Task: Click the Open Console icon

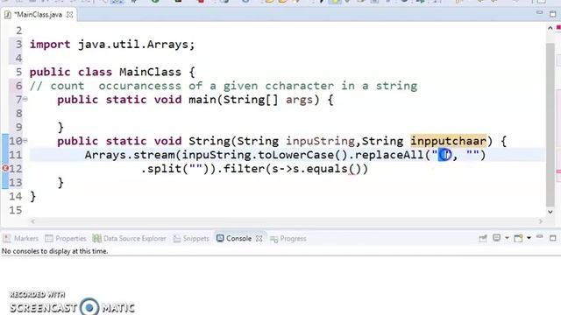Action: (x=518, y=238)
